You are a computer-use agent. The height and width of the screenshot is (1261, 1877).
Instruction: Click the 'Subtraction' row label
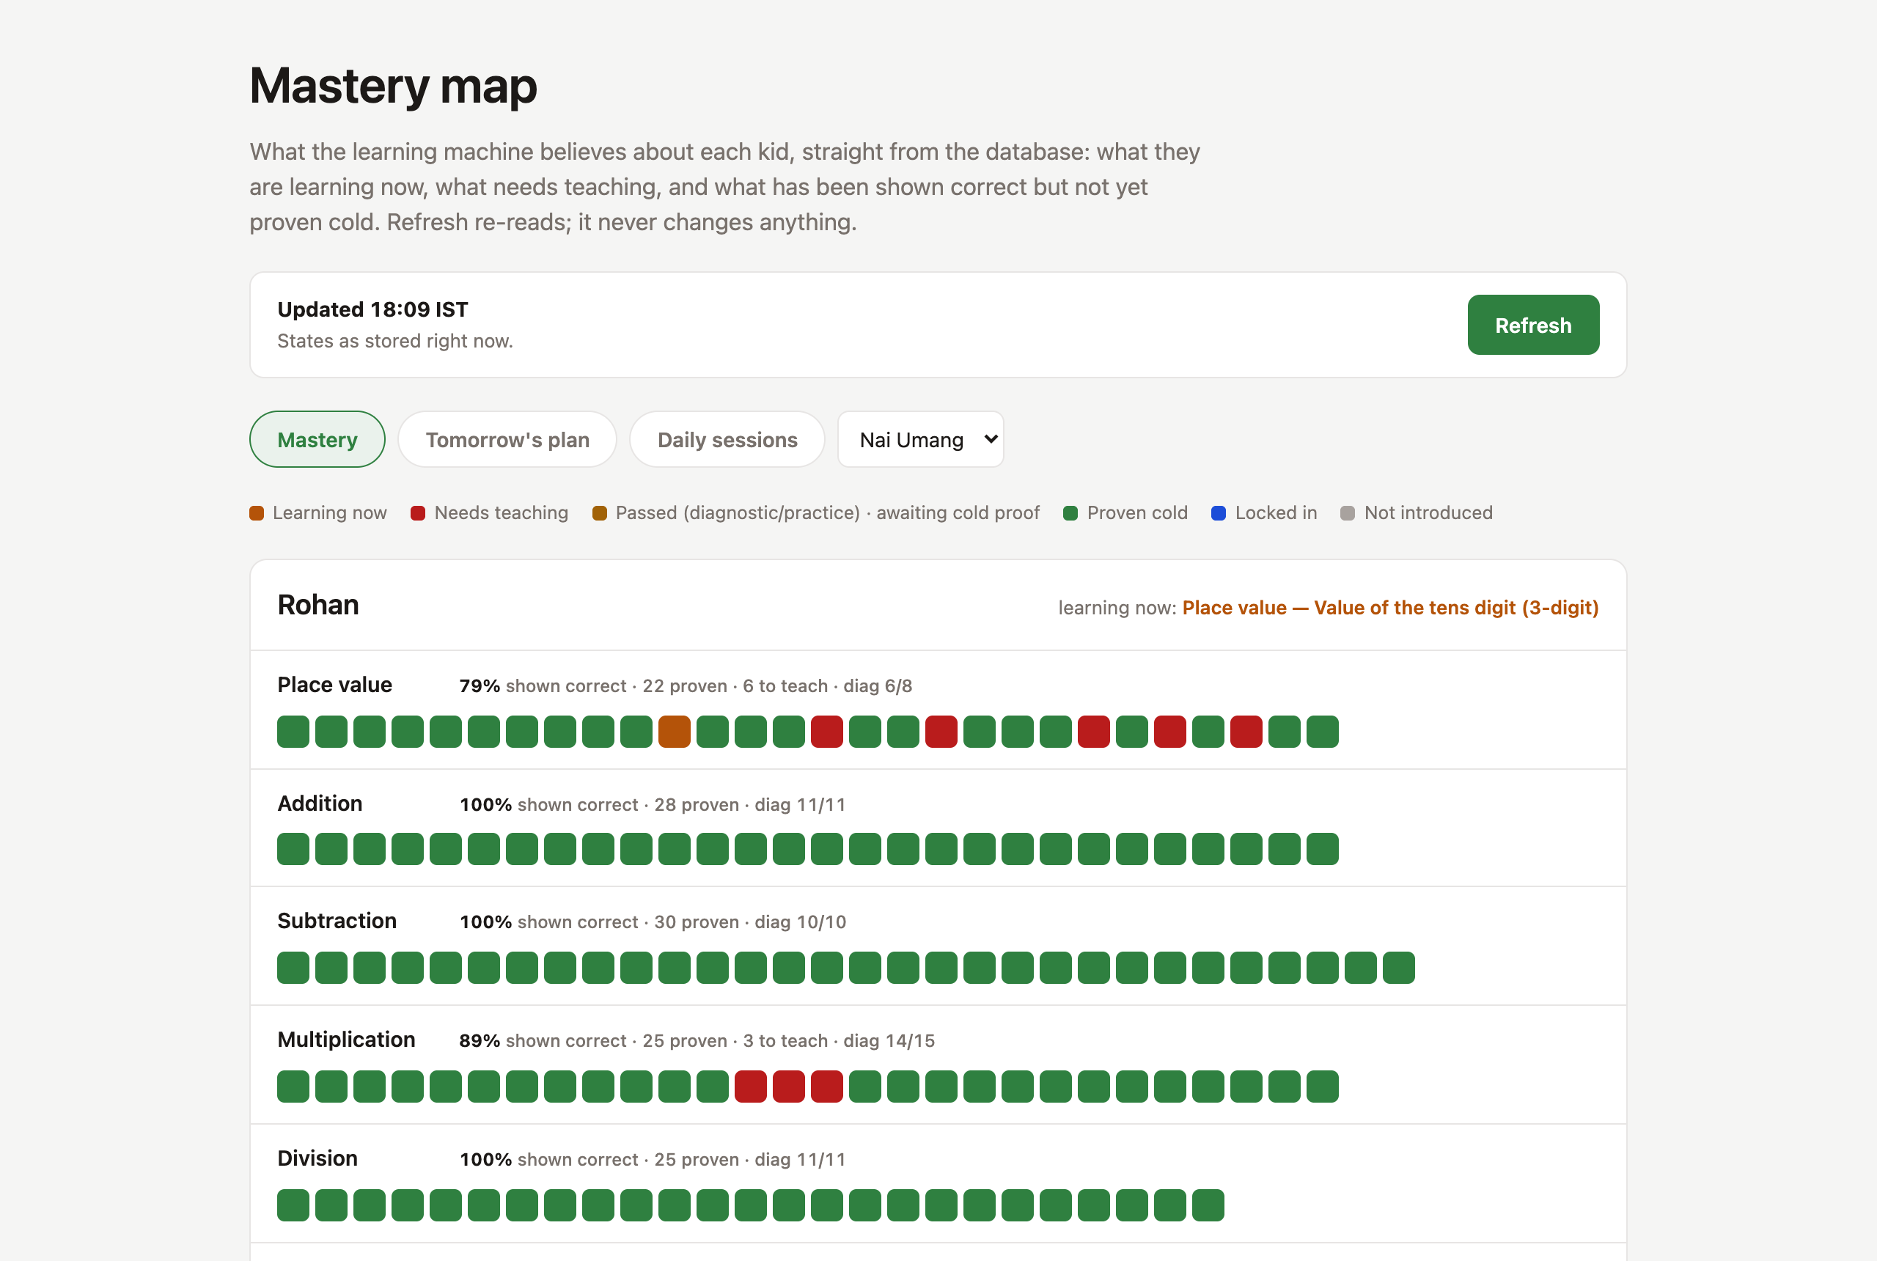pyautogui.click(x=337, y=921)
